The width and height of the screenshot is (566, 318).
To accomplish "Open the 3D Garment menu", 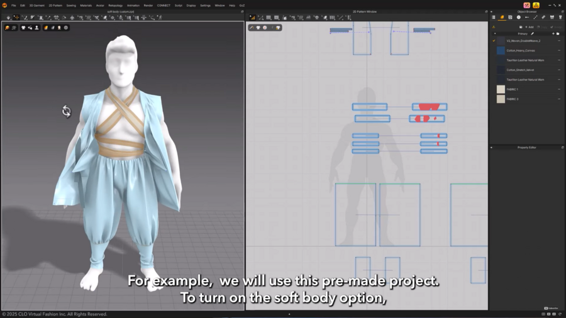I will (x=37, y=6).
